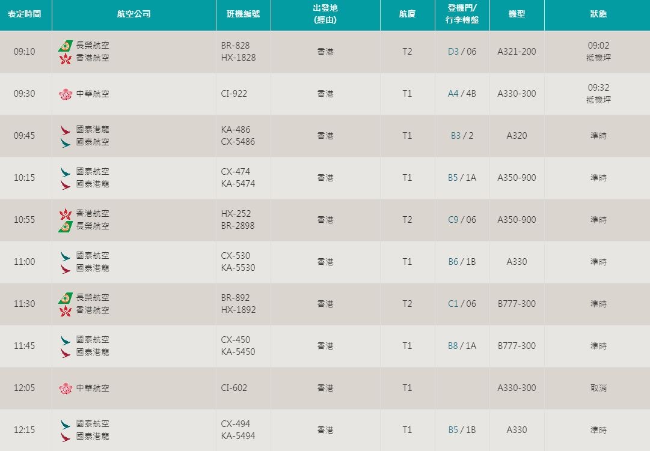This screenshot has width=650, height=451.
Task: Open gate C1 link for flight BR-892
Action: 453,304
